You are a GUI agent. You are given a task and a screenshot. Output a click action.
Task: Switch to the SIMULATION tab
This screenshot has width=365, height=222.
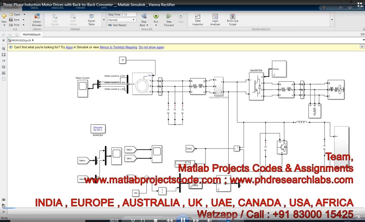11,8
